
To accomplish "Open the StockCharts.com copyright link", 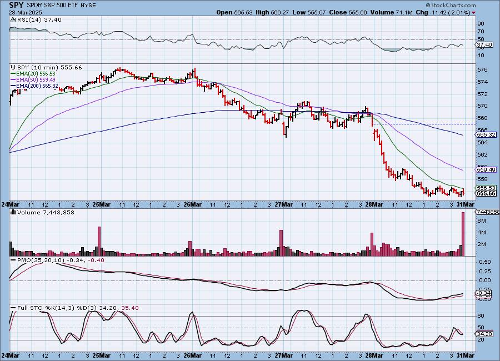I will [x=451, y=5].
